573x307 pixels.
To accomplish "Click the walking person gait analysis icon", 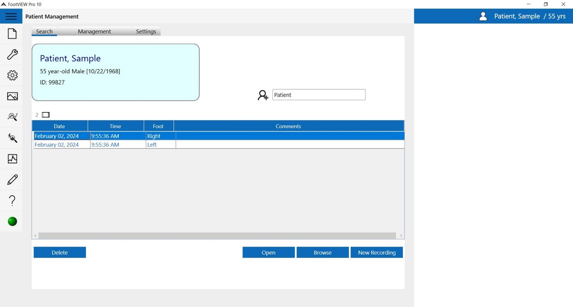I will 12,138.
